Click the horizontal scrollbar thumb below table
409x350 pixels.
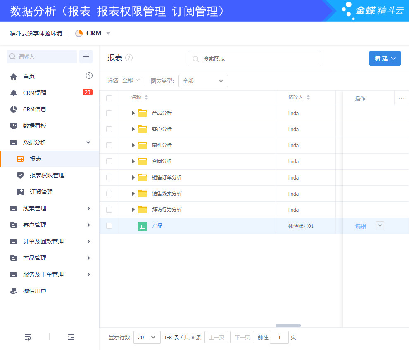click(x=288, y=325)
